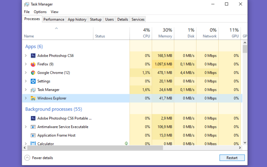Expand the Windows Explorer row
Image resolution: width=267 pixels, height=167 pixels.
26,98
